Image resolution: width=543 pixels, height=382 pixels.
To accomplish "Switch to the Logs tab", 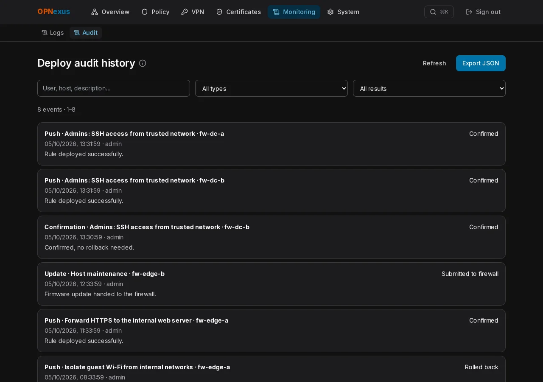I will coord(53,33).
